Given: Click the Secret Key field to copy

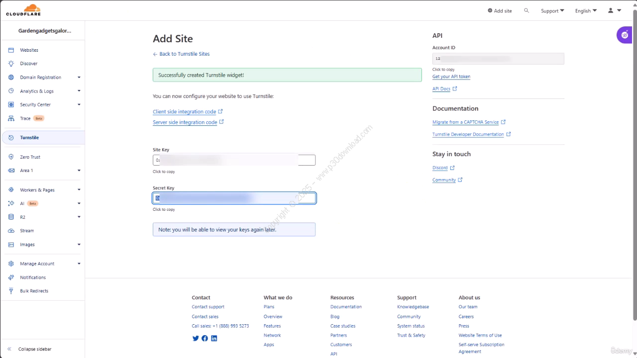Looking at the screenshot, I should point(234,198).
